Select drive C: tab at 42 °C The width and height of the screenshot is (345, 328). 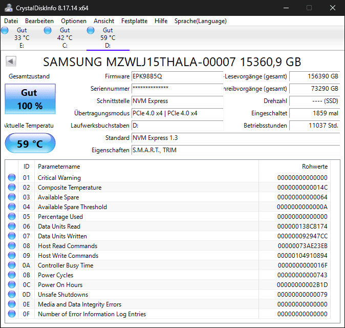tap(64, 38)
